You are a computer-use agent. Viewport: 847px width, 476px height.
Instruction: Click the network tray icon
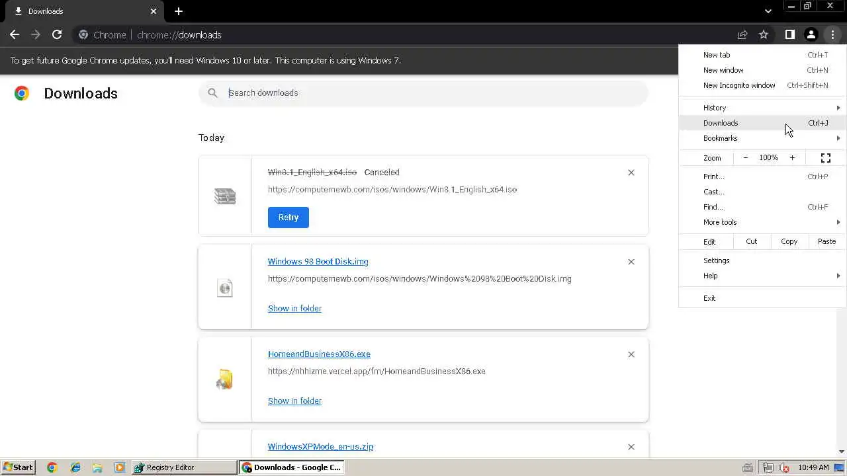pos(768,467)
